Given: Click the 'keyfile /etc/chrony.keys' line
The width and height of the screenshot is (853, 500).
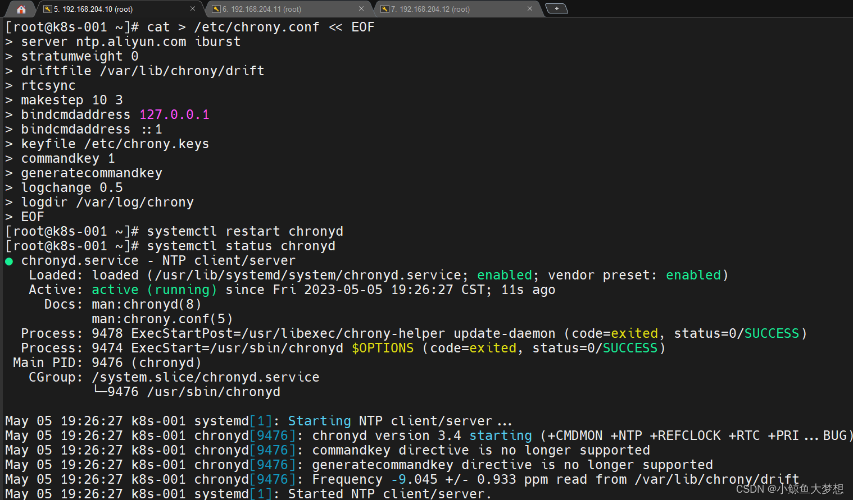Looking at the screenshot, I should point(115,144).
